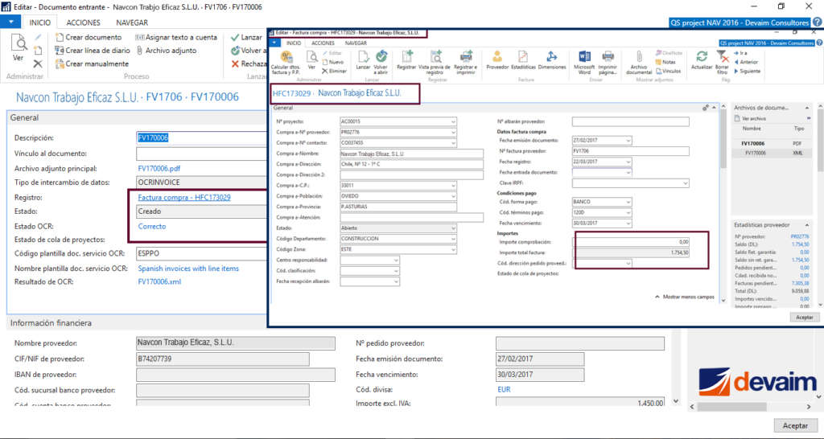The height and width of the screenshot is (439, 824).
Task: Open the Estadísticas icon
Action: 523,58
